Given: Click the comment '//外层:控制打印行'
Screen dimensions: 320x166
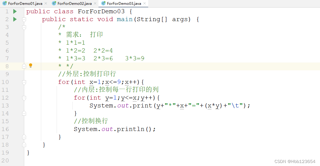Looking at the screenshot, I should pos(87,74).
